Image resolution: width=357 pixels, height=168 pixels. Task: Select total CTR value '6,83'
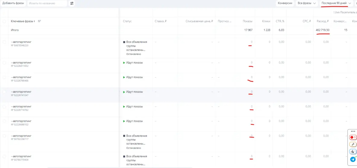(x=281, y=30)
